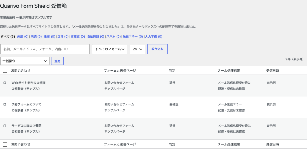Click 通常 status in Webサイト制作 row
The image size is (307, 149).
(x=172, y=83)
